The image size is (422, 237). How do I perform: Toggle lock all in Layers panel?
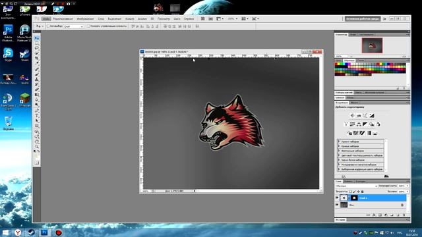pyautogui.click(x=362, y=192)
